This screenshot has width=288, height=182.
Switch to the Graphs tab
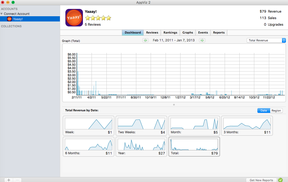(188, 32)
